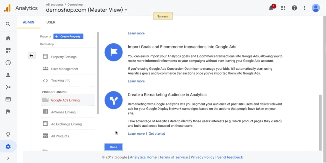This screenshot has width=326, height=163.
Task: Switch to the USER tab
Action: 51,22
